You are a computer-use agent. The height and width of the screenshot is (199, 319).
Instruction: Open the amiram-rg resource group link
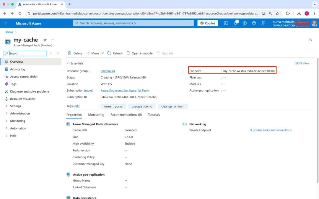pyautogui.click(x=107, y=71)
